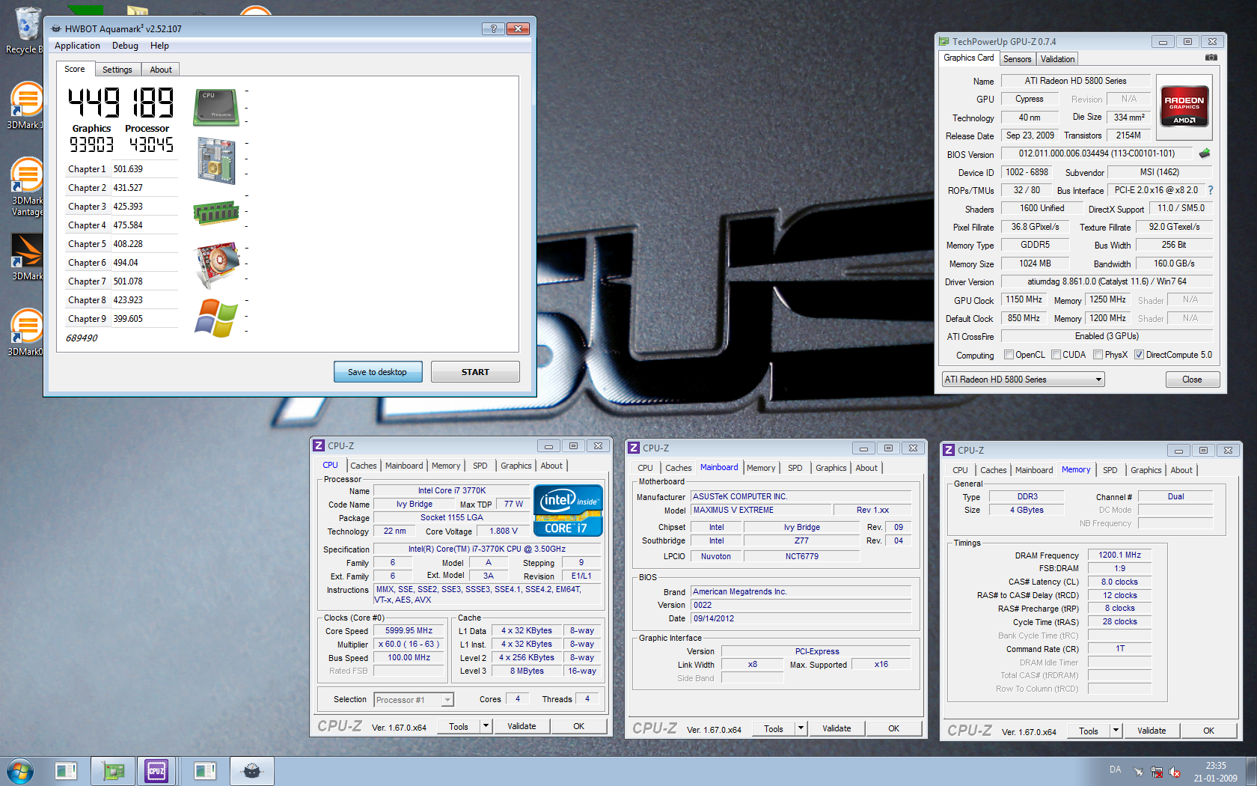This screenshot has height=786, width=1257.
Task: Open Graphics tab in Memory CPU-Z window
Action: click(x=1146, y=470)
